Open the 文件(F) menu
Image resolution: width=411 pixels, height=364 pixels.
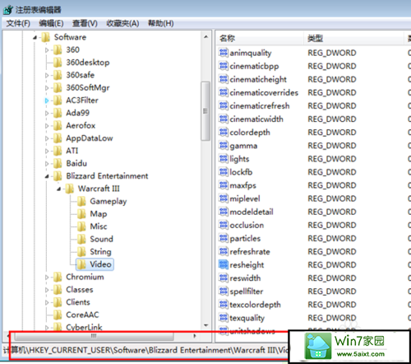(18, 23)
